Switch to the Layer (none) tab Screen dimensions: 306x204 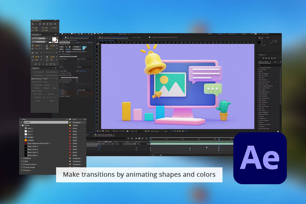pos(136,37)
